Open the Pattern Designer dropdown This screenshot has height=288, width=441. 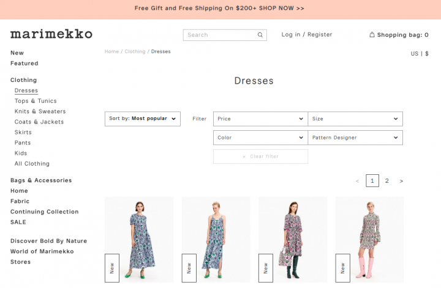pos(355,138)
